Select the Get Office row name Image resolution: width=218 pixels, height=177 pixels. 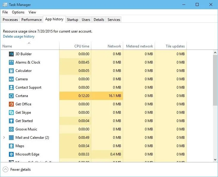(x=23, y=104)
